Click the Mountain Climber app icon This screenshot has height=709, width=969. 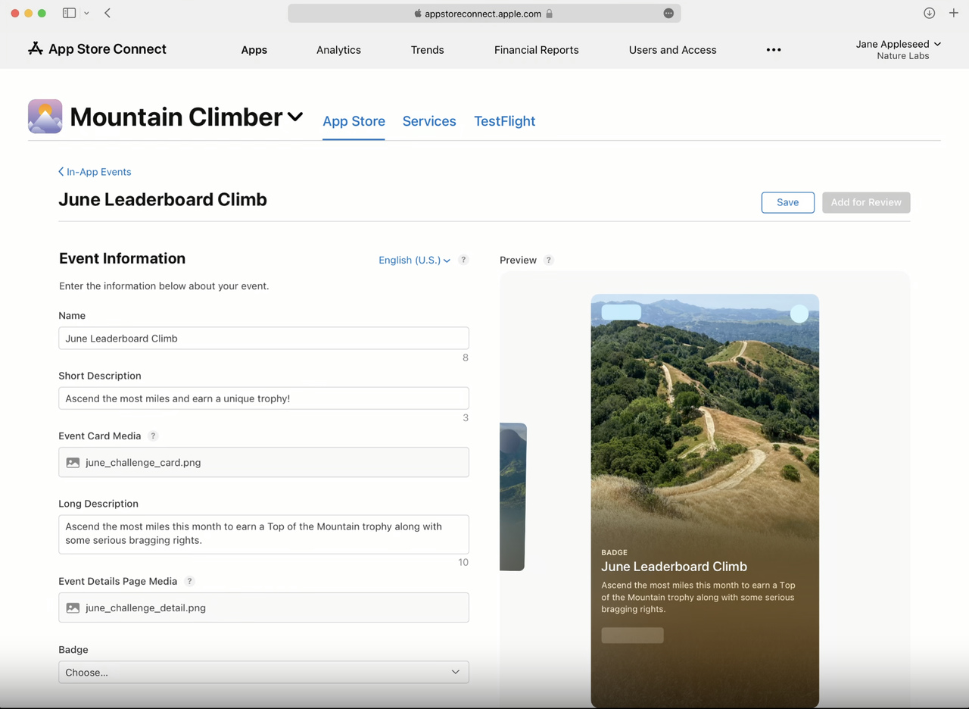click(45, 117)
